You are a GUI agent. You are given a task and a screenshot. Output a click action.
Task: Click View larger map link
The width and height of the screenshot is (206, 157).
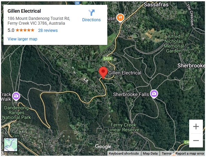[22, 39]
